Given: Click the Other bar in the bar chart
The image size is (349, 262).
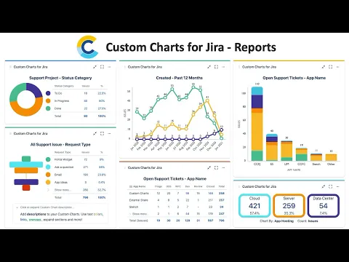Looking at the screenshot, I should (331, 157).
